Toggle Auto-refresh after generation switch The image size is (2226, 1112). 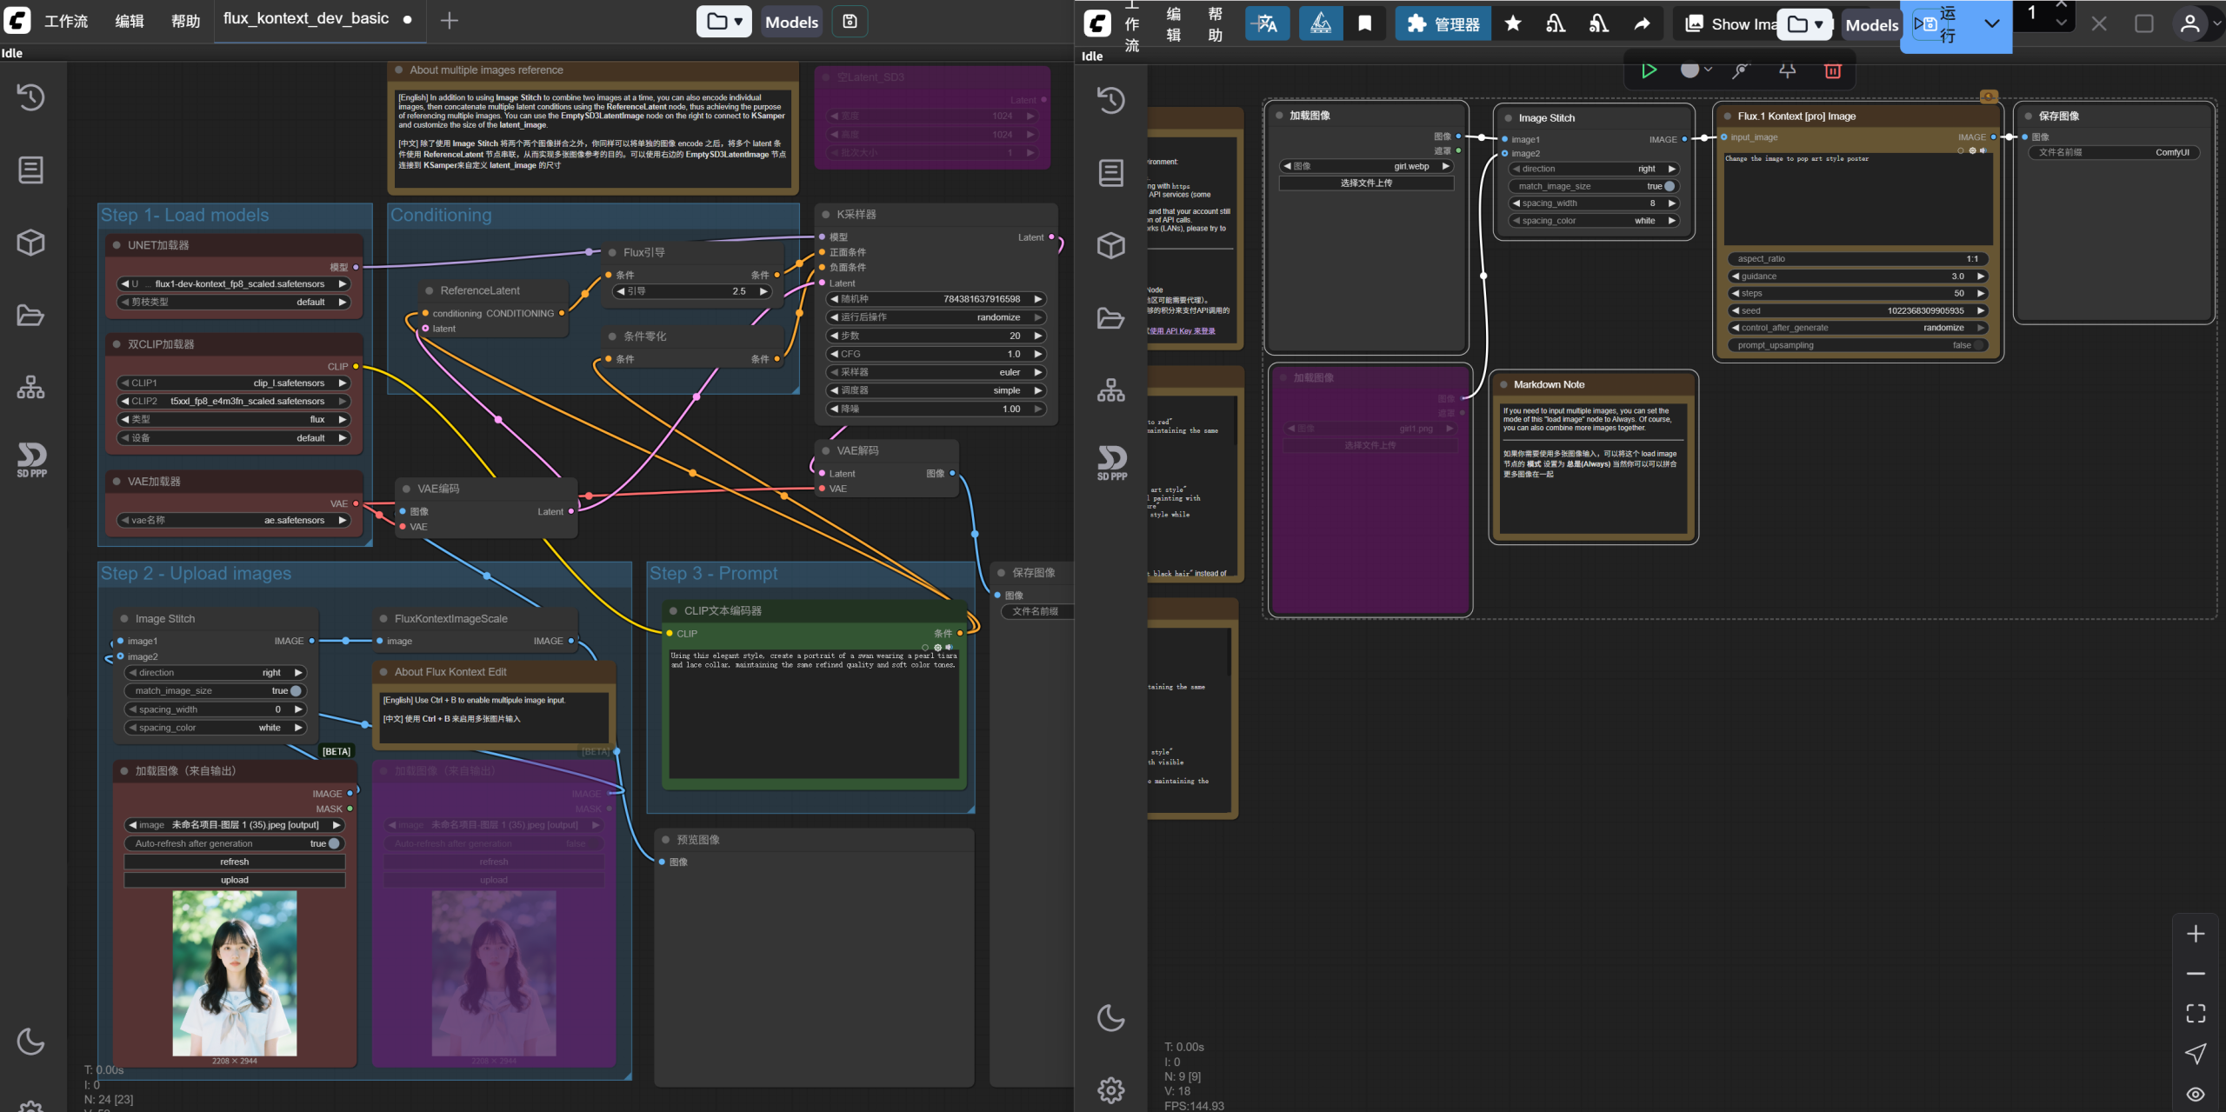point(333,843)
